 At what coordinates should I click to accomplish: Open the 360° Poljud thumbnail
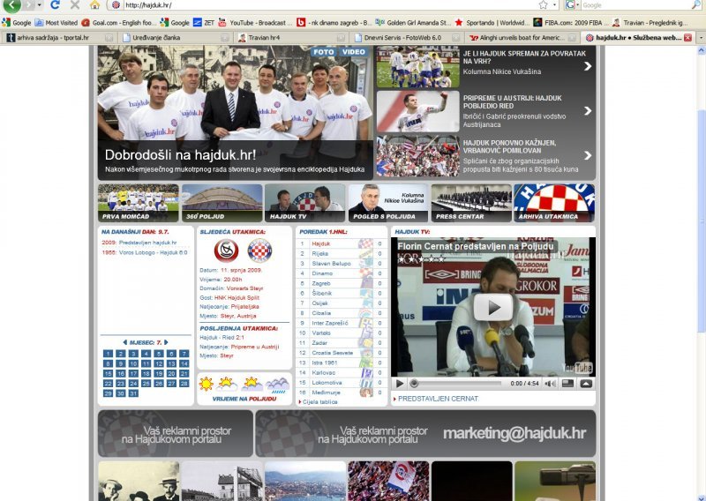222,203
